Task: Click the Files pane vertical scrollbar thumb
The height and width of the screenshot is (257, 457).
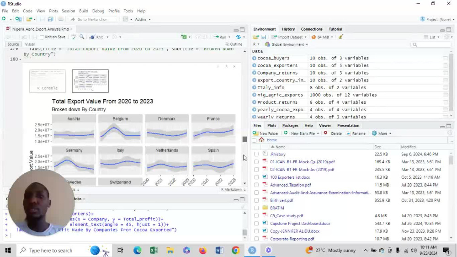Action: coord(451,160)
